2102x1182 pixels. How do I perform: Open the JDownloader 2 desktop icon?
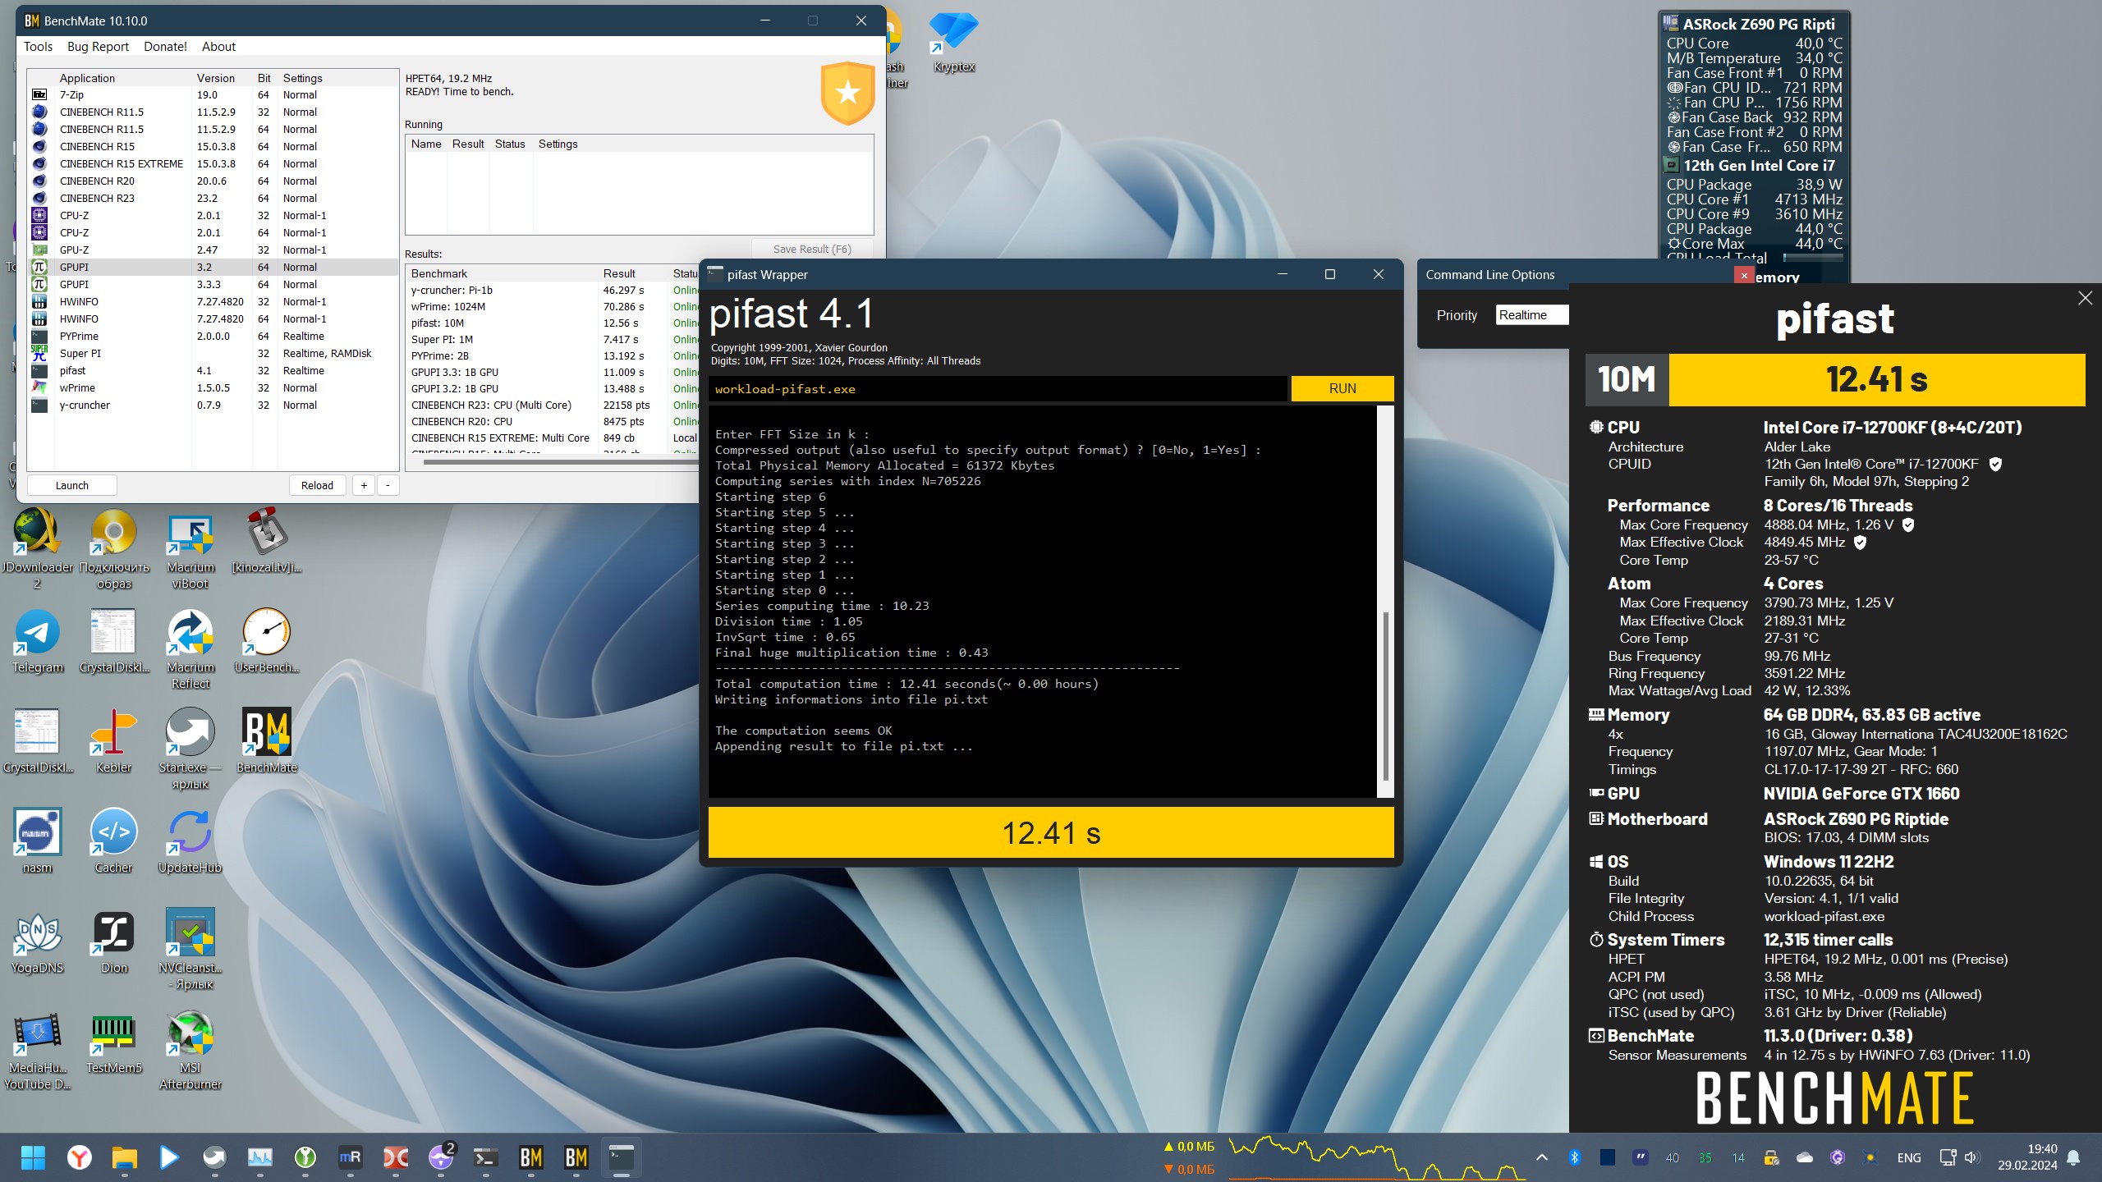37,548
